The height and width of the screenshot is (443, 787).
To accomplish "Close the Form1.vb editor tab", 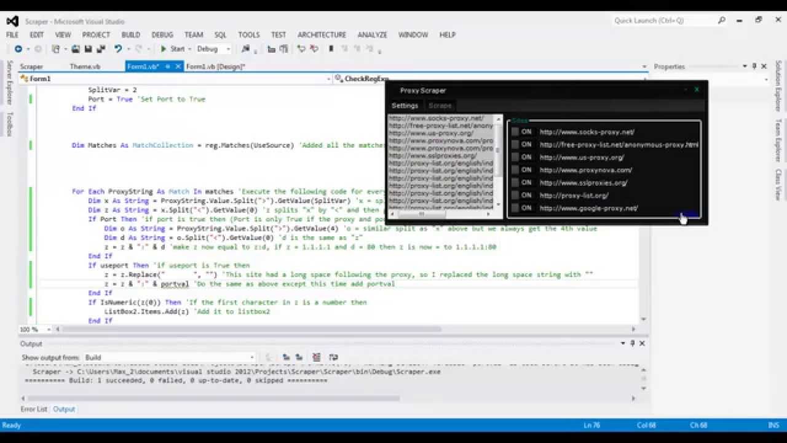I will tap(179, 66).
